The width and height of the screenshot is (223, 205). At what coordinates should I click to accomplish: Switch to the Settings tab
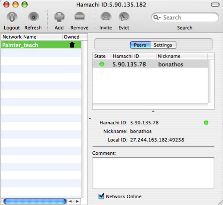pos(163,45)
